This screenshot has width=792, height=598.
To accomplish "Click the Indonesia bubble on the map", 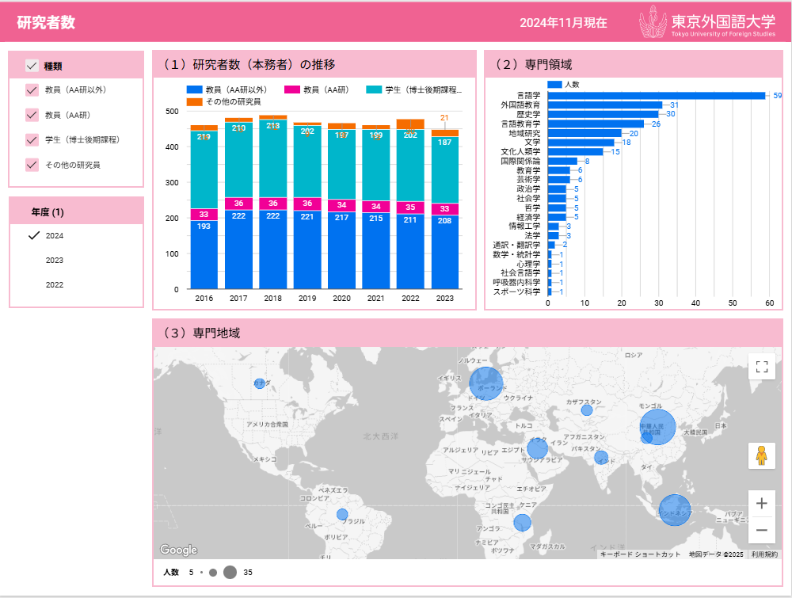I will click(x=675, y=511).
